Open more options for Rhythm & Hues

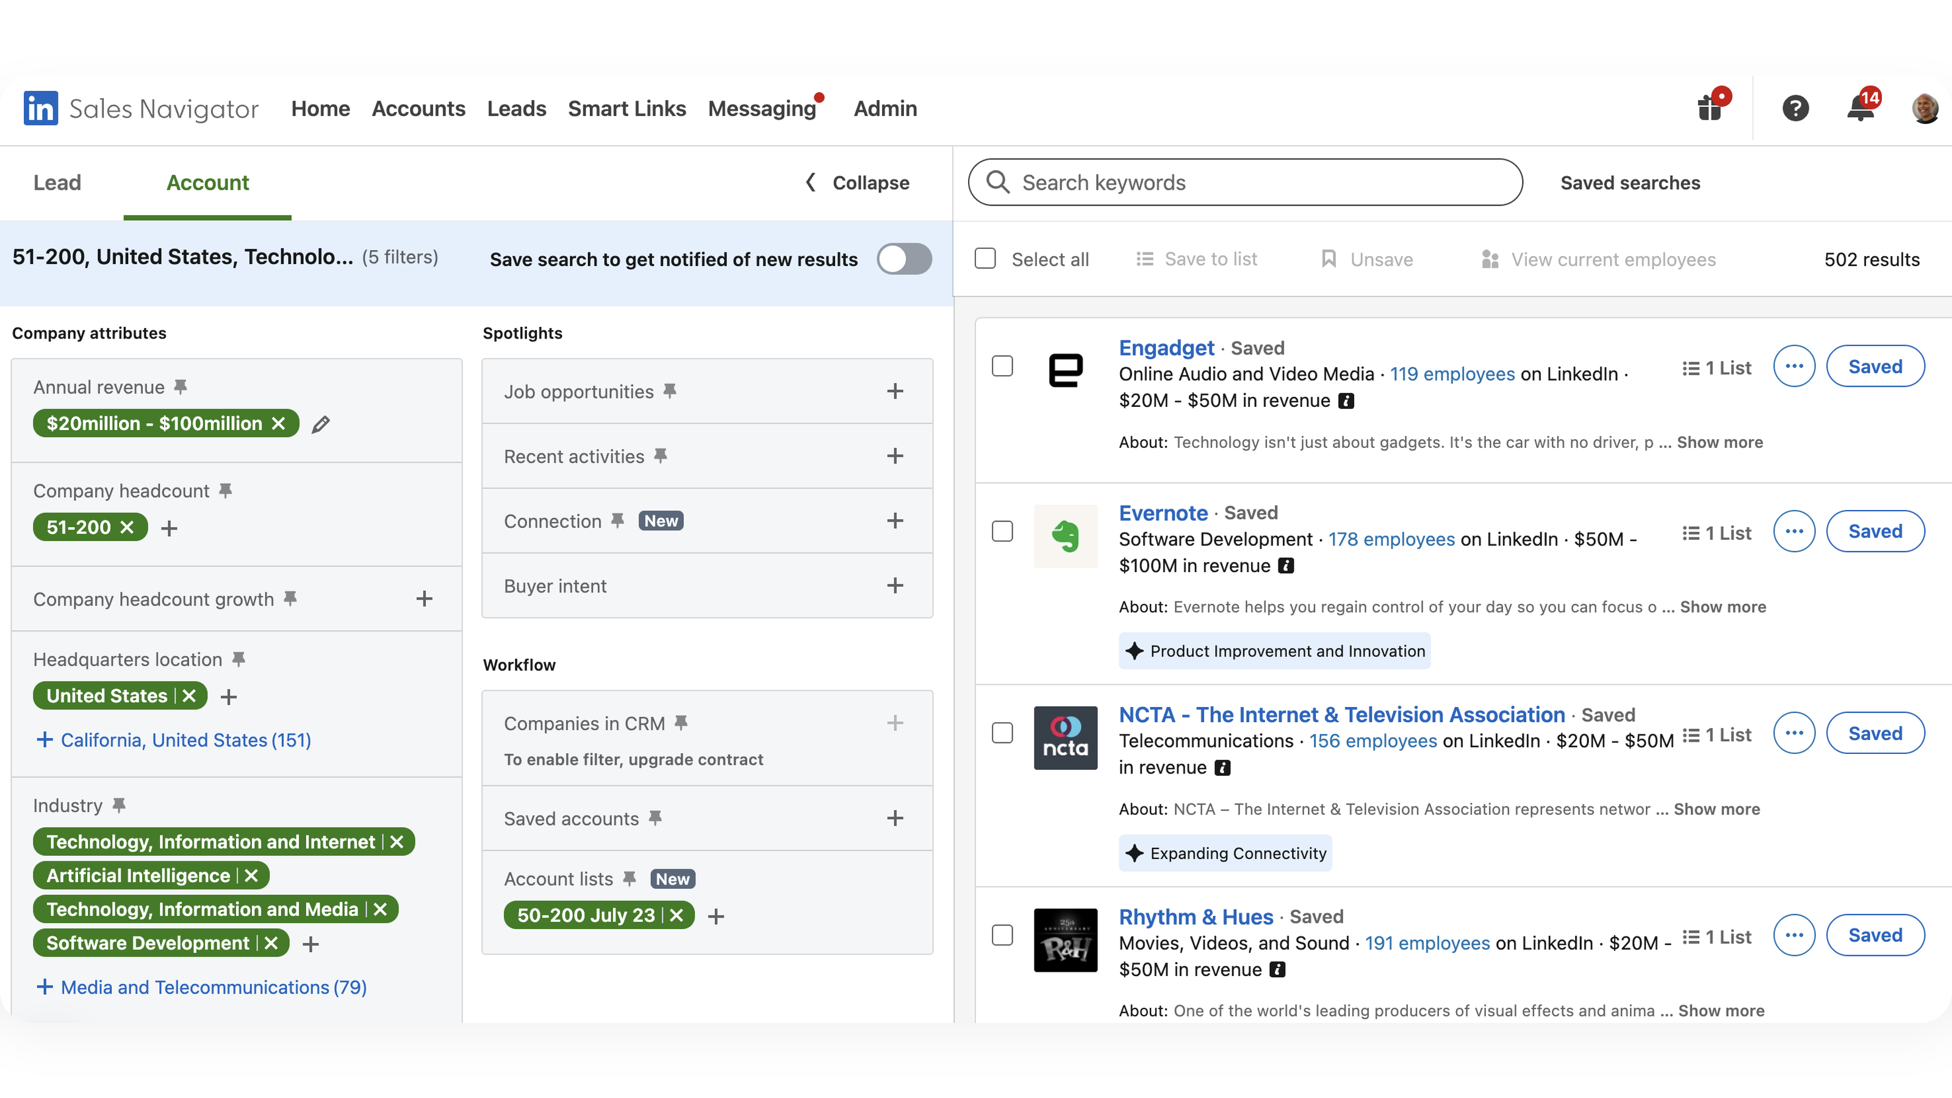click(1793, 935)
